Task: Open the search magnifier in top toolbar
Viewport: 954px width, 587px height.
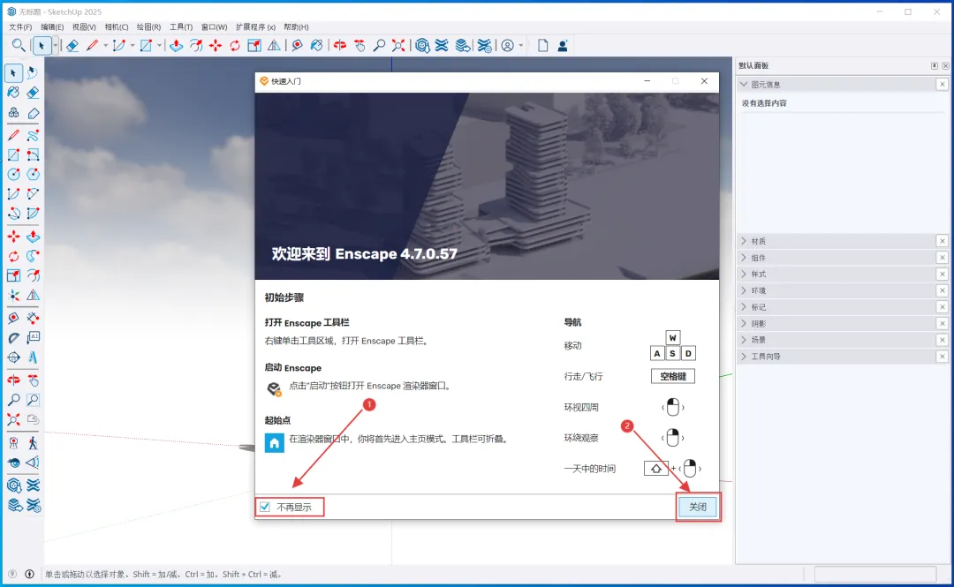Action: [19, 45]
